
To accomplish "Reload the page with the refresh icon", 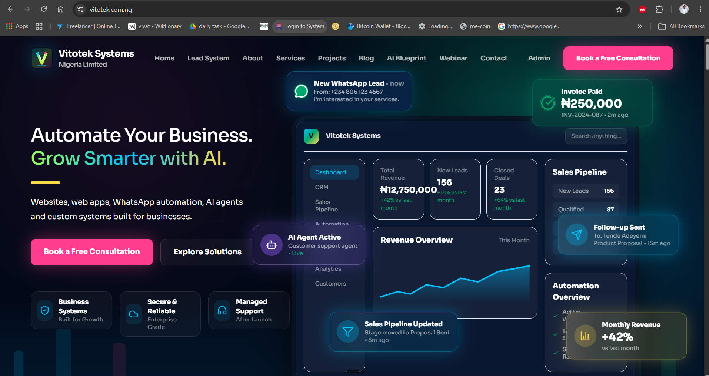I will [x=44, y=9].
